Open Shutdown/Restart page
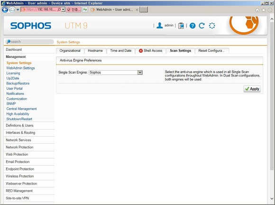 click(x=19, y=119)
